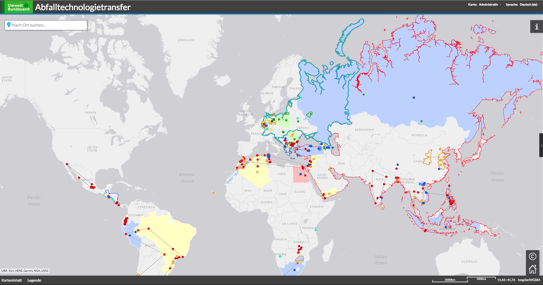
Task: Expand the right-side collapsed panel handle
Action: pos(541,145)
